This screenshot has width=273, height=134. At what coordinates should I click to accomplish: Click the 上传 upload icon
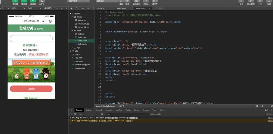click(241, 1)
